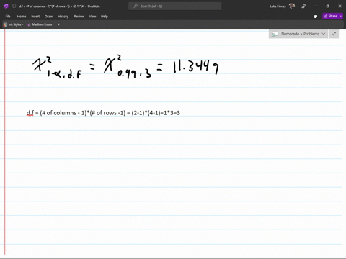Click the Back arrow in title bar

tap(14, 6)
